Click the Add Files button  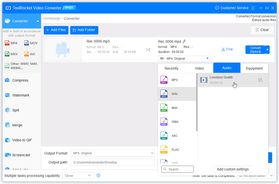click(56, 30)
